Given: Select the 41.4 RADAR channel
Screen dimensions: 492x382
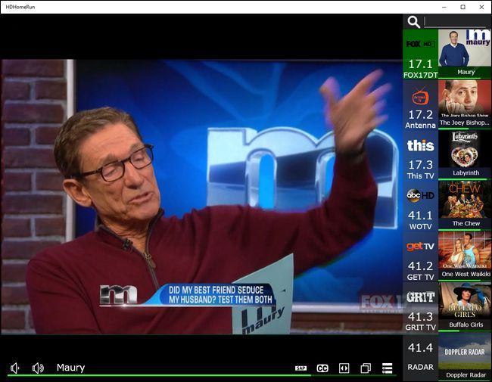Looking at the screenshot, I should coord(420,357).
